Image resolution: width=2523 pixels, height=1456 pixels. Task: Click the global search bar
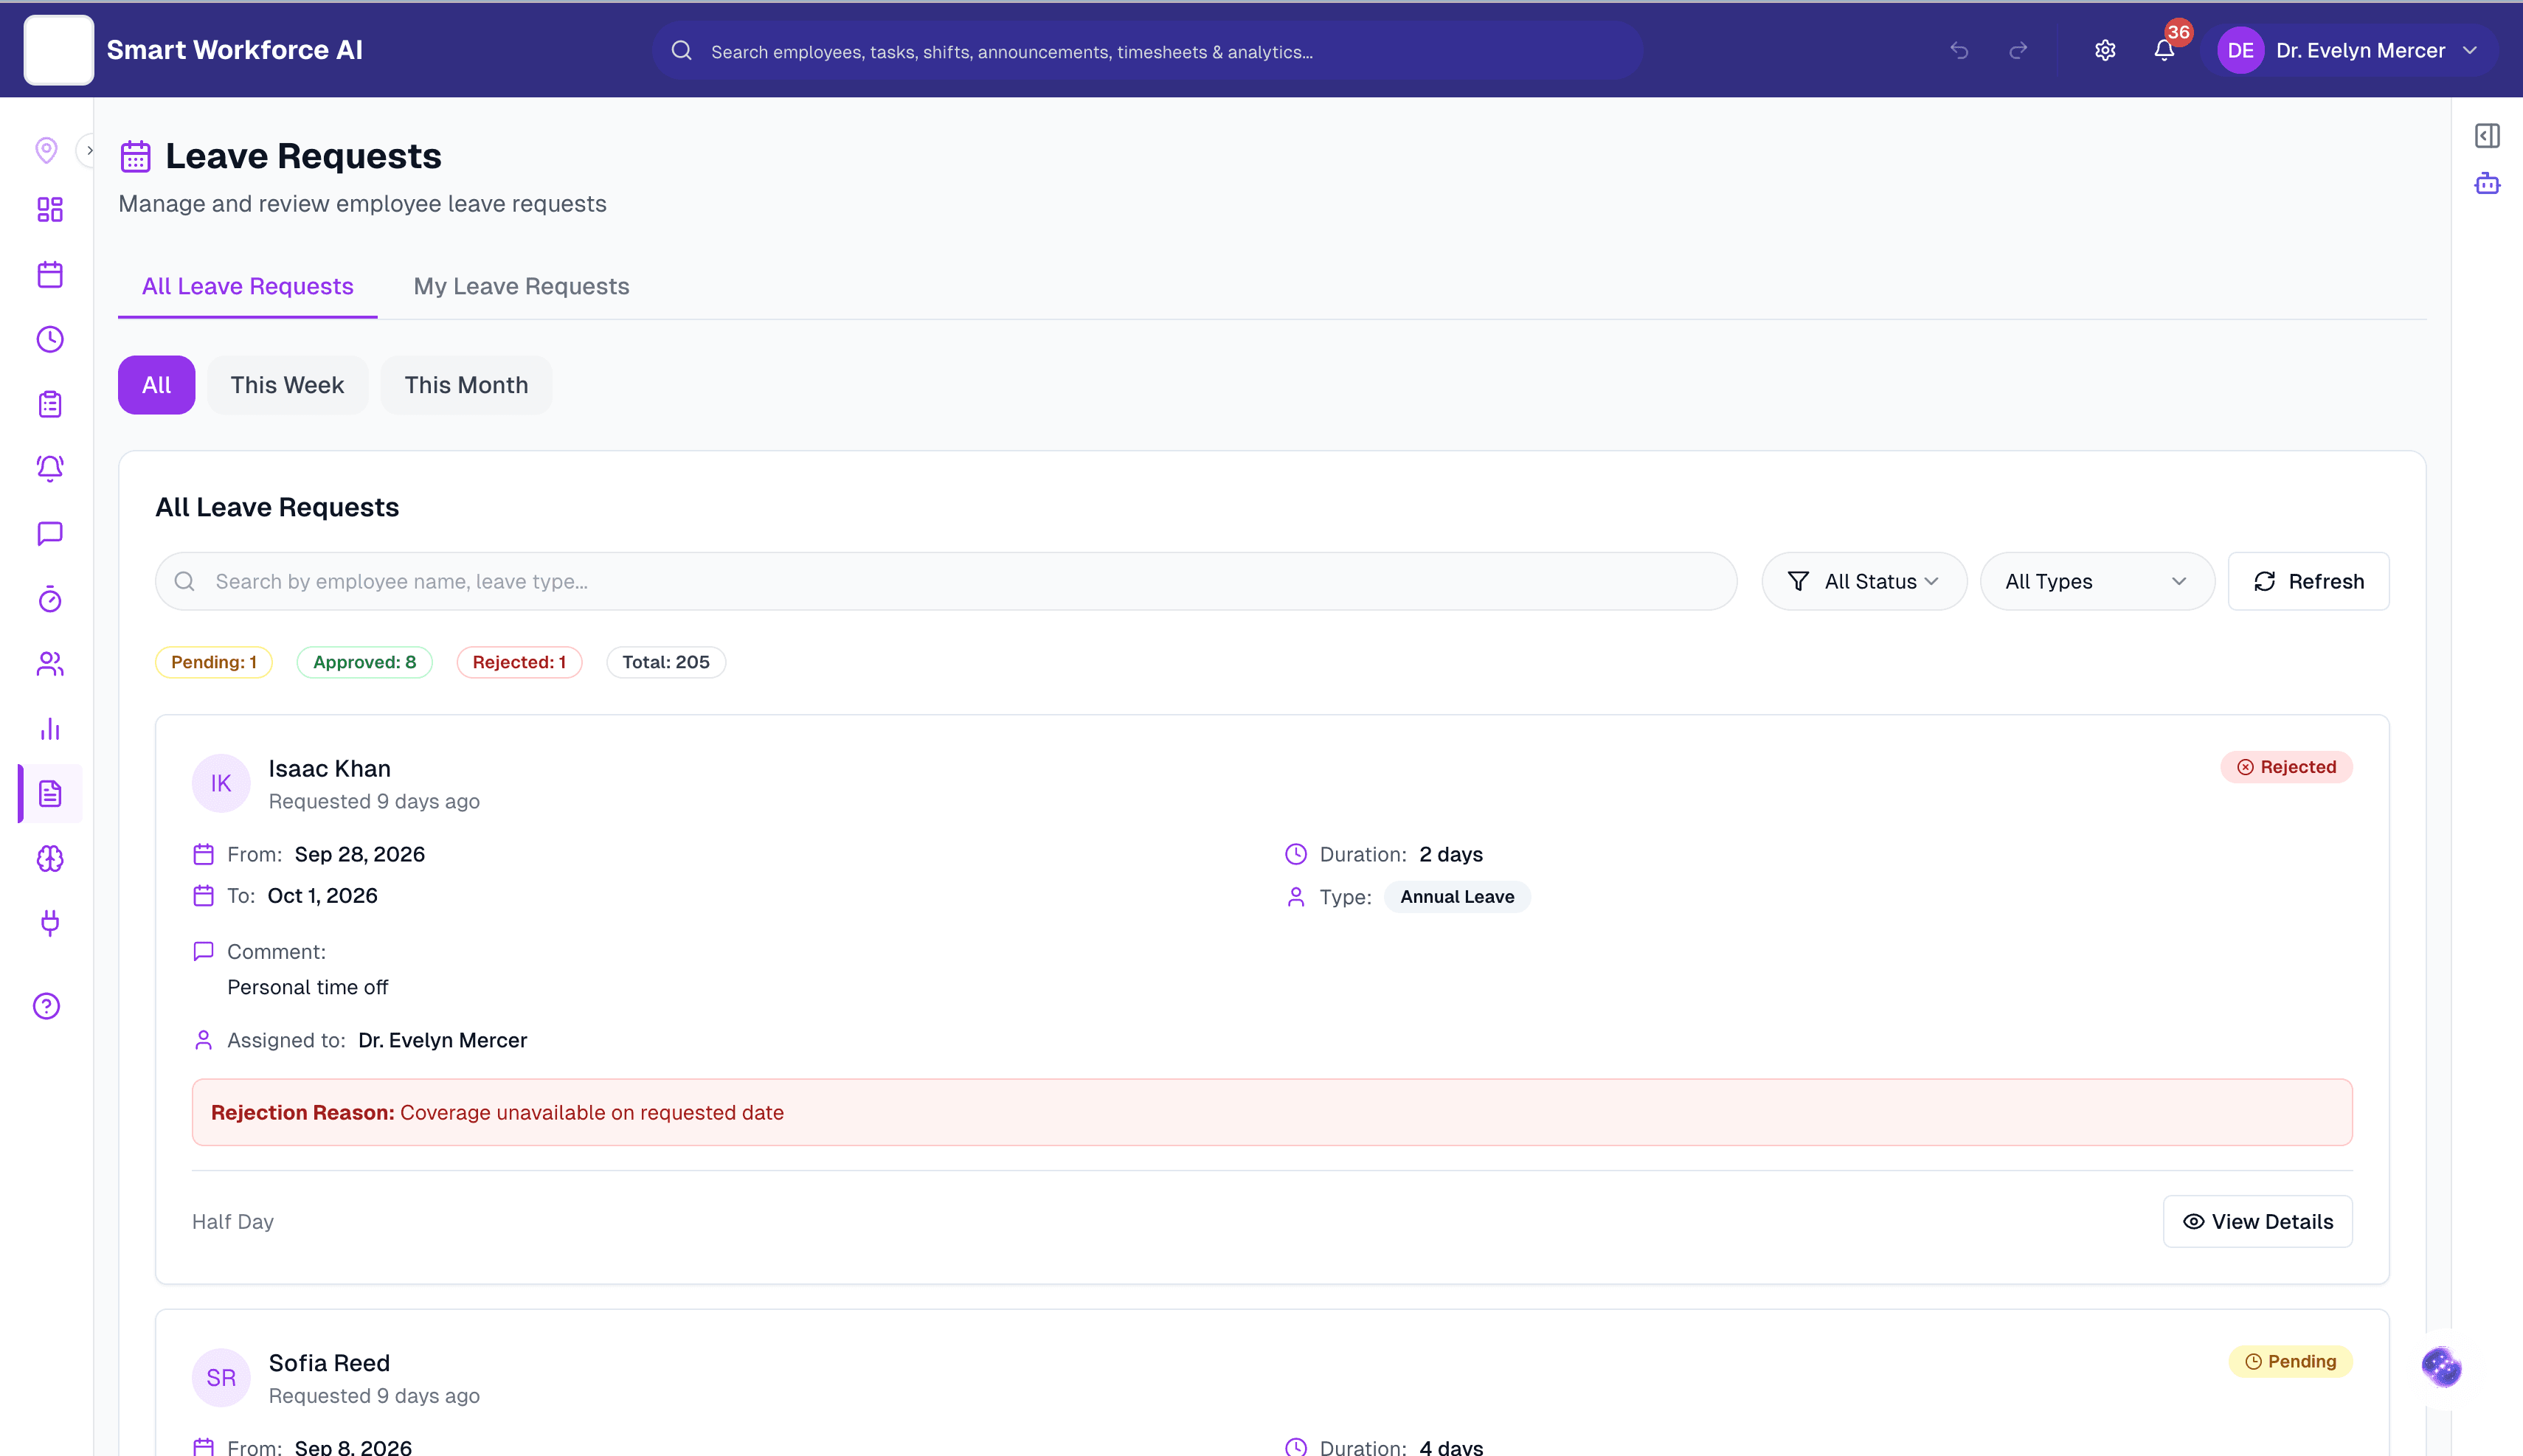point(1147,51)
